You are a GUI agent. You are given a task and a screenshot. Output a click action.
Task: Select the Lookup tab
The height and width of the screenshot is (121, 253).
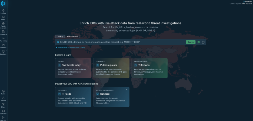click(x=60, y=36)
